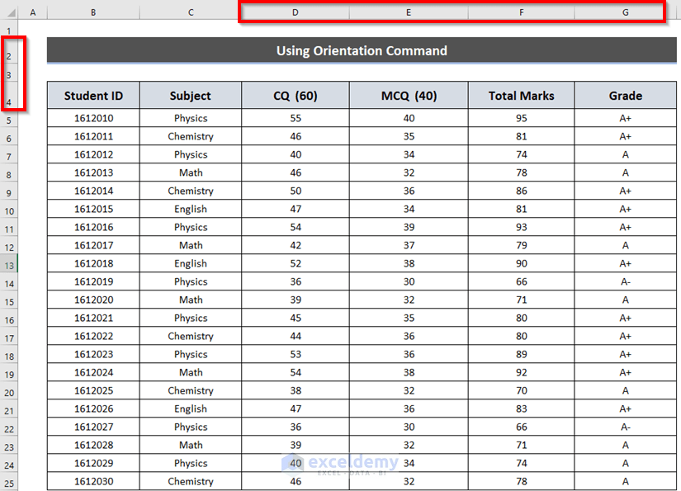Click the Select All corner triangle
Viewport: 681px width, 491px height.
[x=10, y=12]
